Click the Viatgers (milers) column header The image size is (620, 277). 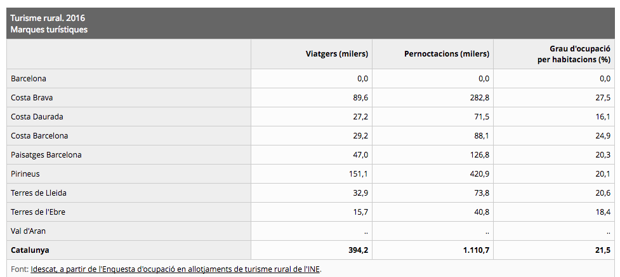tap(336, 54)
